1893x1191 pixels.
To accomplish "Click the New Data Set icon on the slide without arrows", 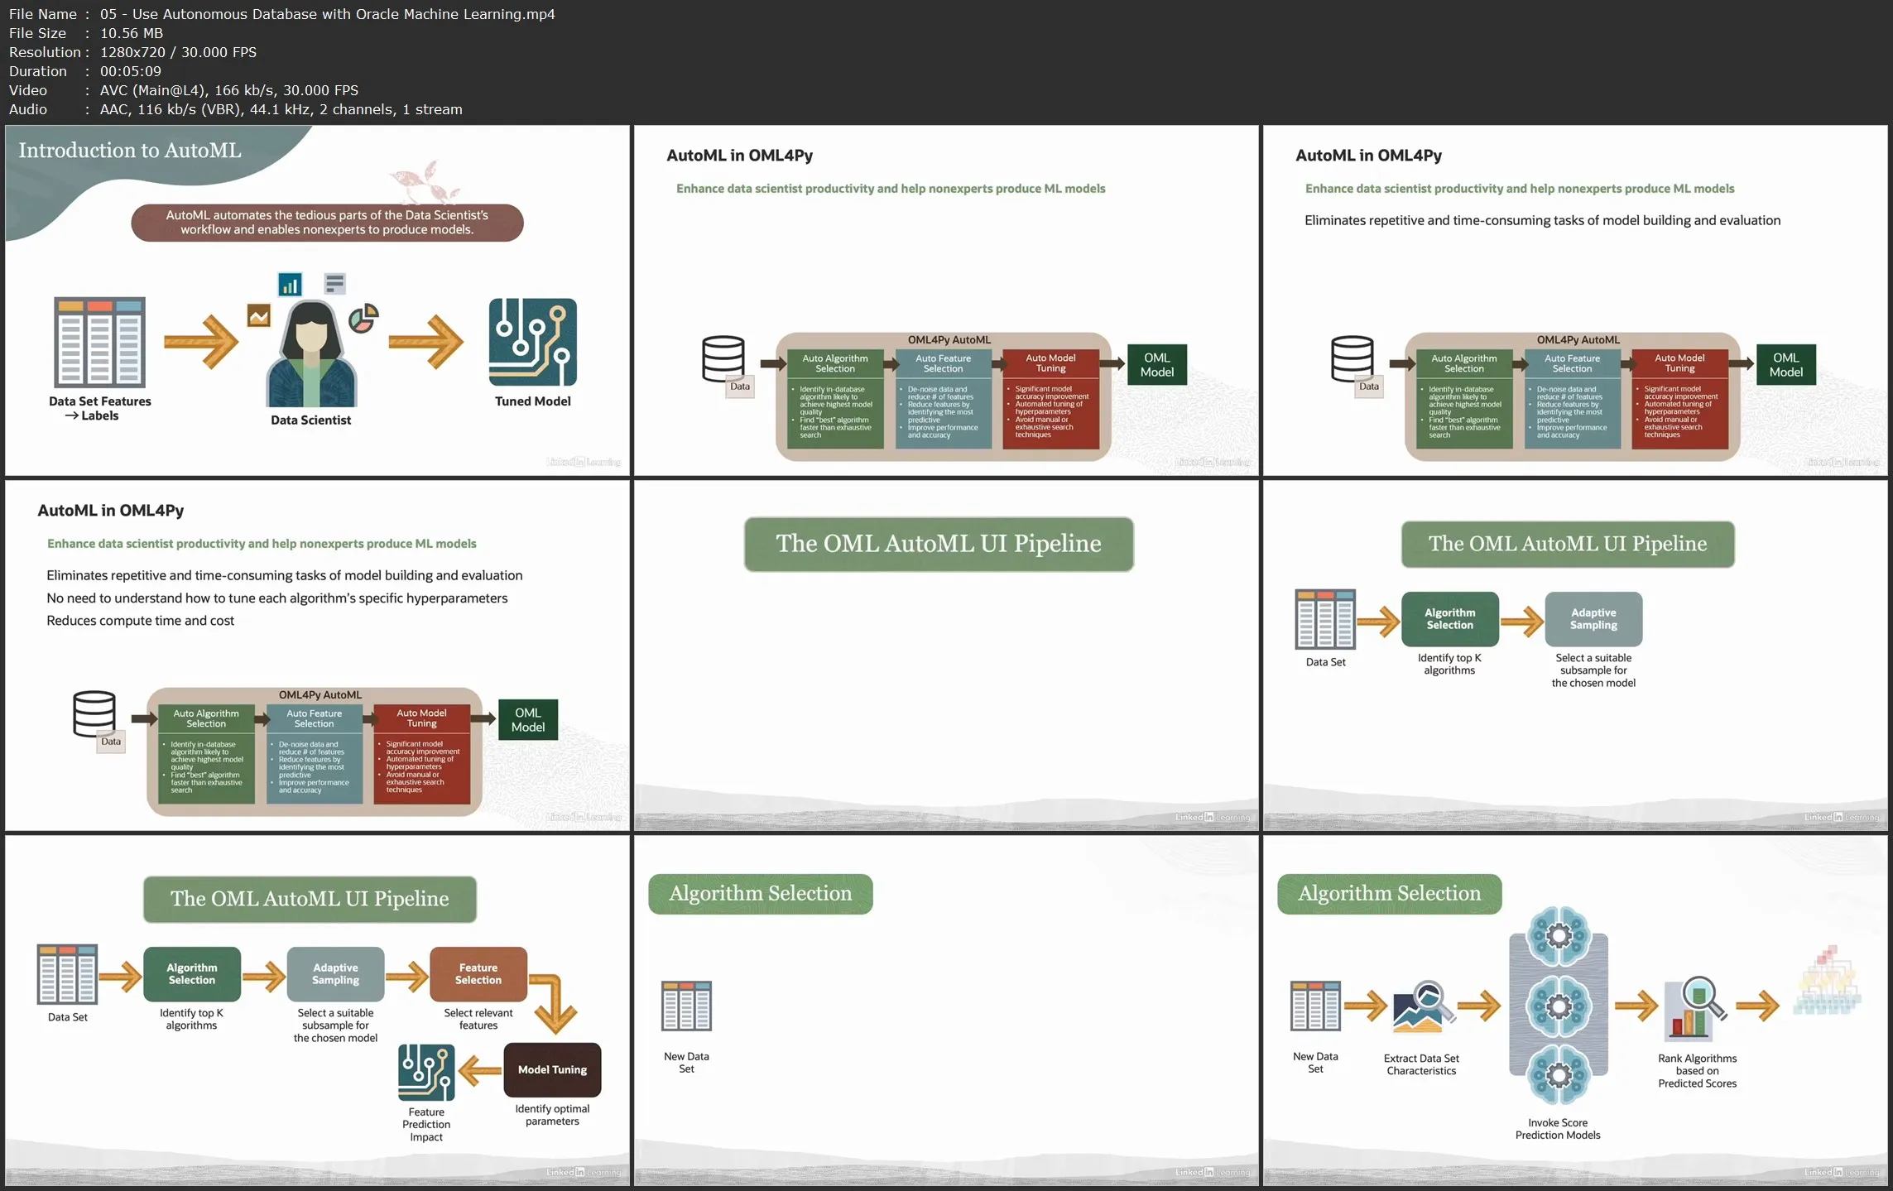I will click(x=686, y=1006).
